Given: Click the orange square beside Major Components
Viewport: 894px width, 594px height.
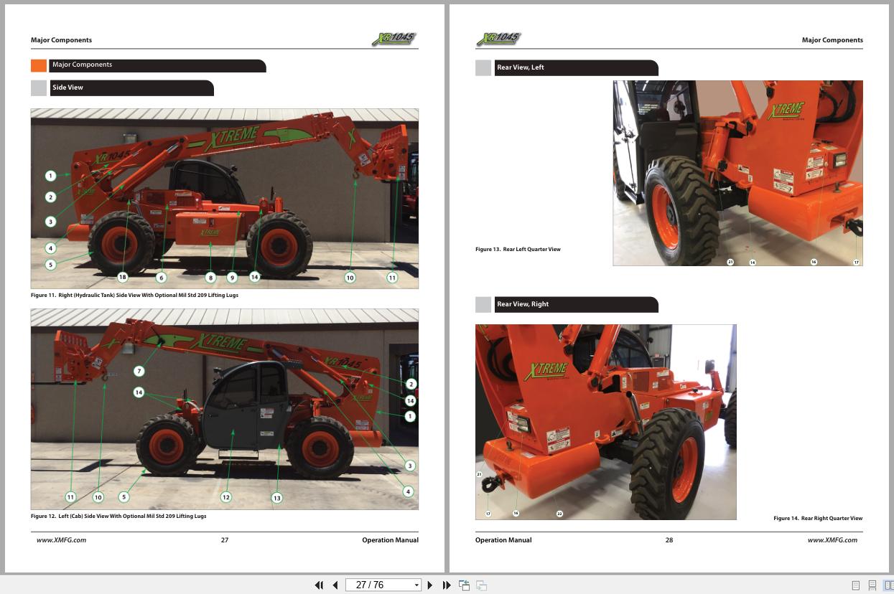Looking at the screenshot, I should point(39,65).
